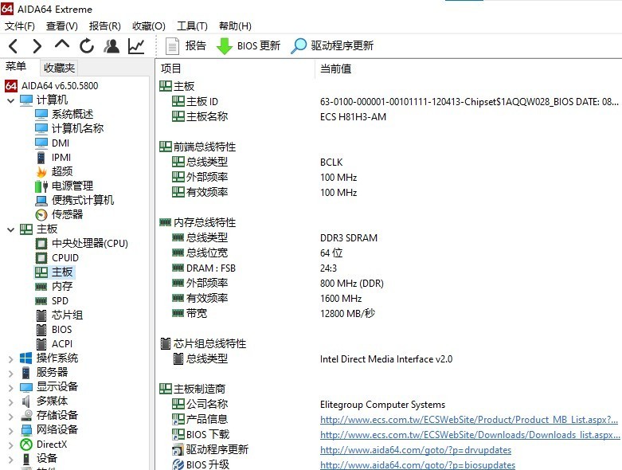The image size is (622, 470).
Task: Switch to the 收藏夹 tab
Action: click(x=59, y=68)
